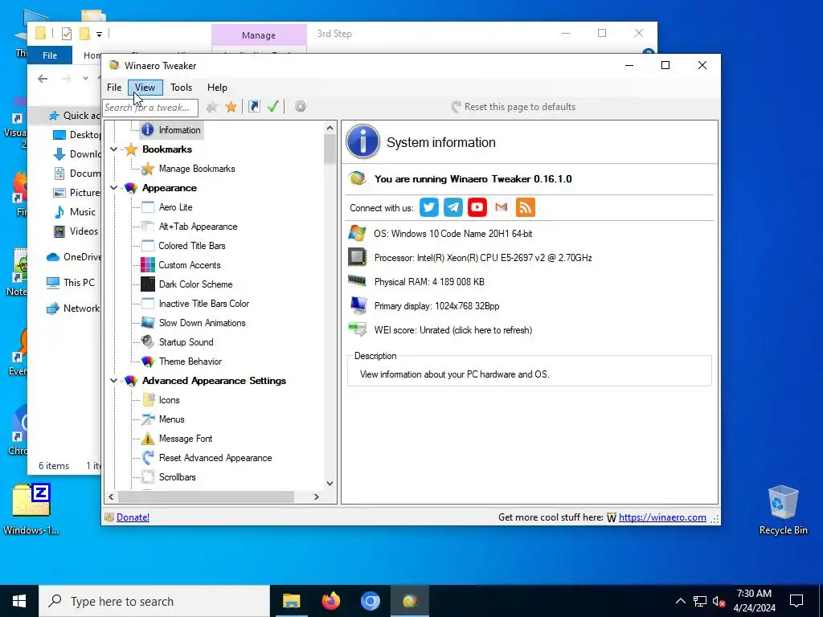Viewport: 823px width, 617px height.
Task: Open quick access toolbar dropdown in Explorer
Action: (x=99, y=35)
